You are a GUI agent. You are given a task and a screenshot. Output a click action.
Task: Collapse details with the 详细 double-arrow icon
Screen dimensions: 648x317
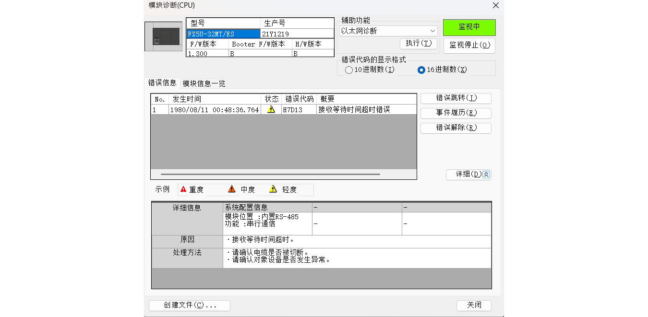[x=486, y=175]
